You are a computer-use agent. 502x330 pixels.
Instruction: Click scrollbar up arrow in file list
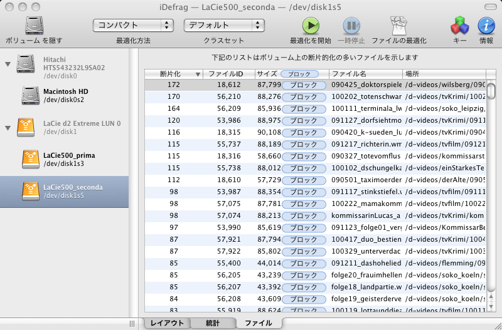point(491,297)
